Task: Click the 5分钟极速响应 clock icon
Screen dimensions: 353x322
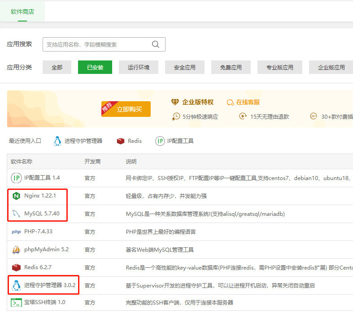Action: 176,116
